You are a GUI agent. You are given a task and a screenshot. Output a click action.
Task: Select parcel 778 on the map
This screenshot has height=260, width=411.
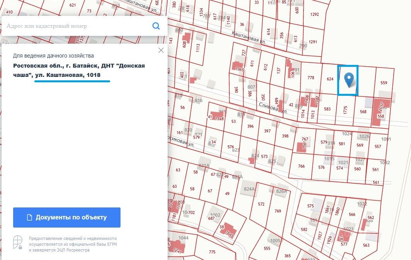[311, 78]
